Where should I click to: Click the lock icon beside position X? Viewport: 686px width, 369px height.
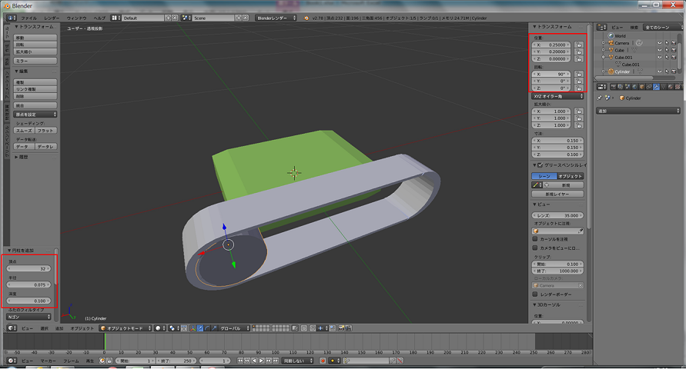578,44
